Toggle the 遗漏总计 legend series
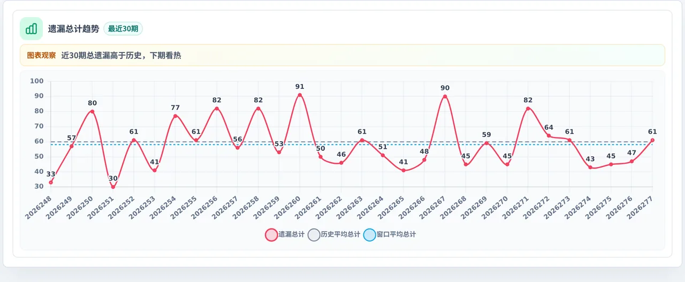 (x=285, y=234)
